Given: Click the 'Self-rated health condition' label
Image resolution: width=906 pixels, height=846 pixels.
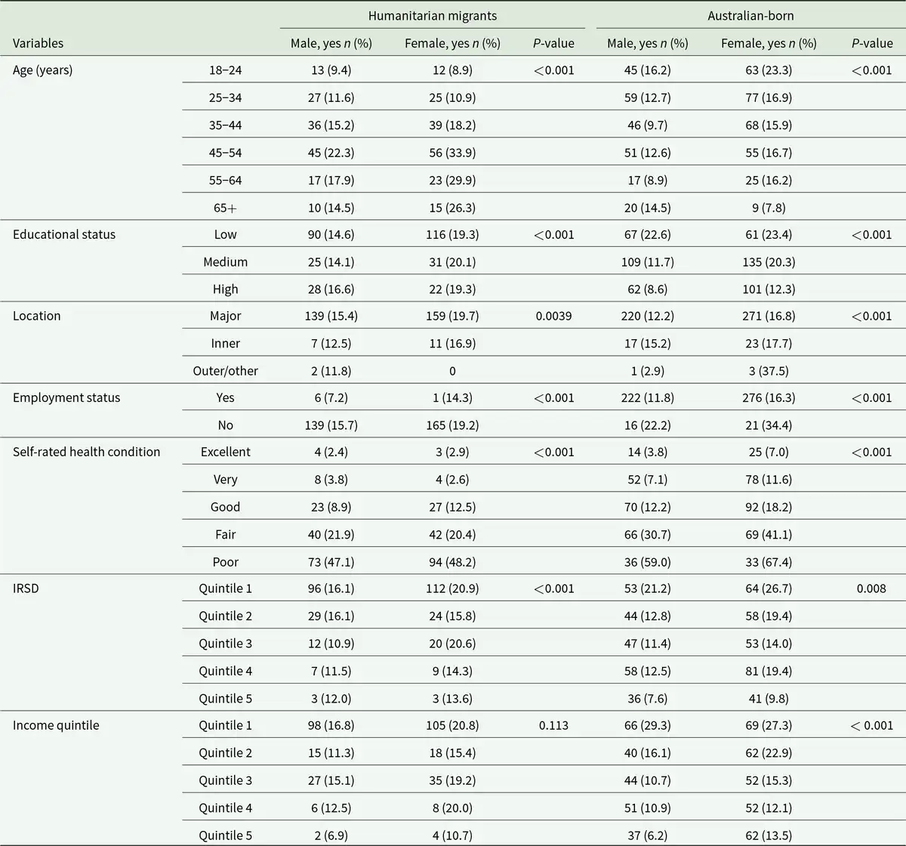Looking at the screenshot, I should [86, 452].
